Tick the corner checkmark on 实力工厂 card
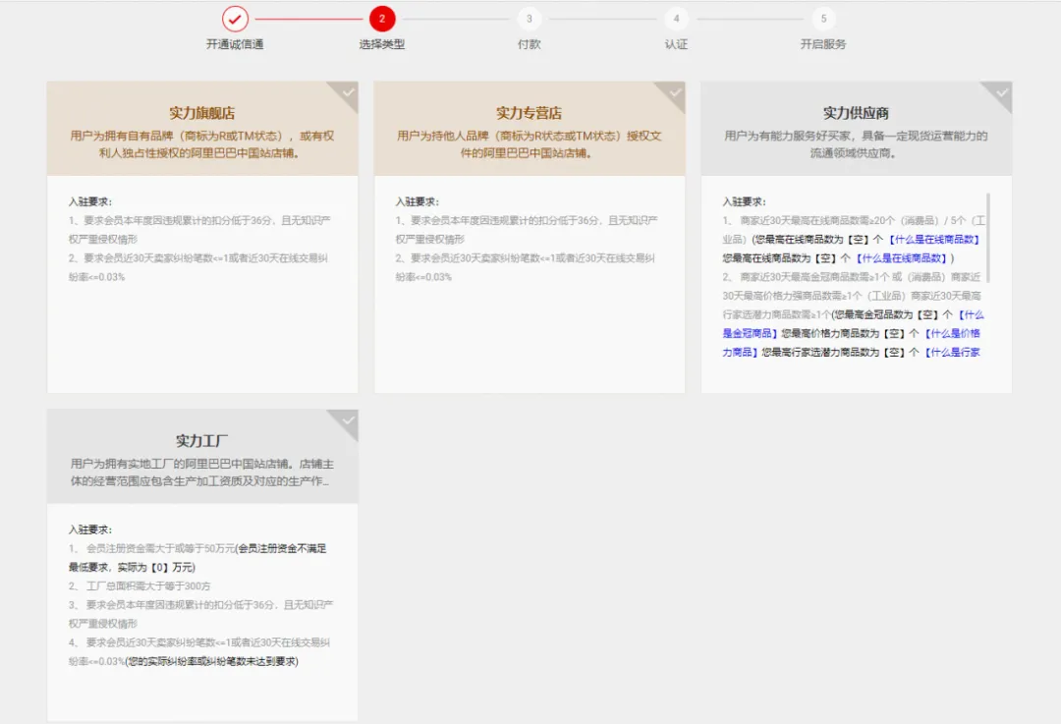This screenshot has width=1061, height=724. [347, 421]
